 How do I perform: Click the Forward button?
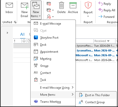[x=106, y=17]
